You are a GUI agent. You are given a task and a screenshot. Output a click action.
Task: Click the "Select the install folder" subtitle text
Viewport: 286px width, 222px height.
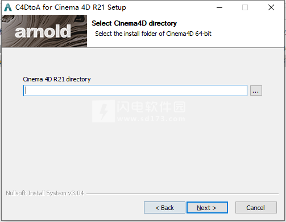(x=153, y=34)
